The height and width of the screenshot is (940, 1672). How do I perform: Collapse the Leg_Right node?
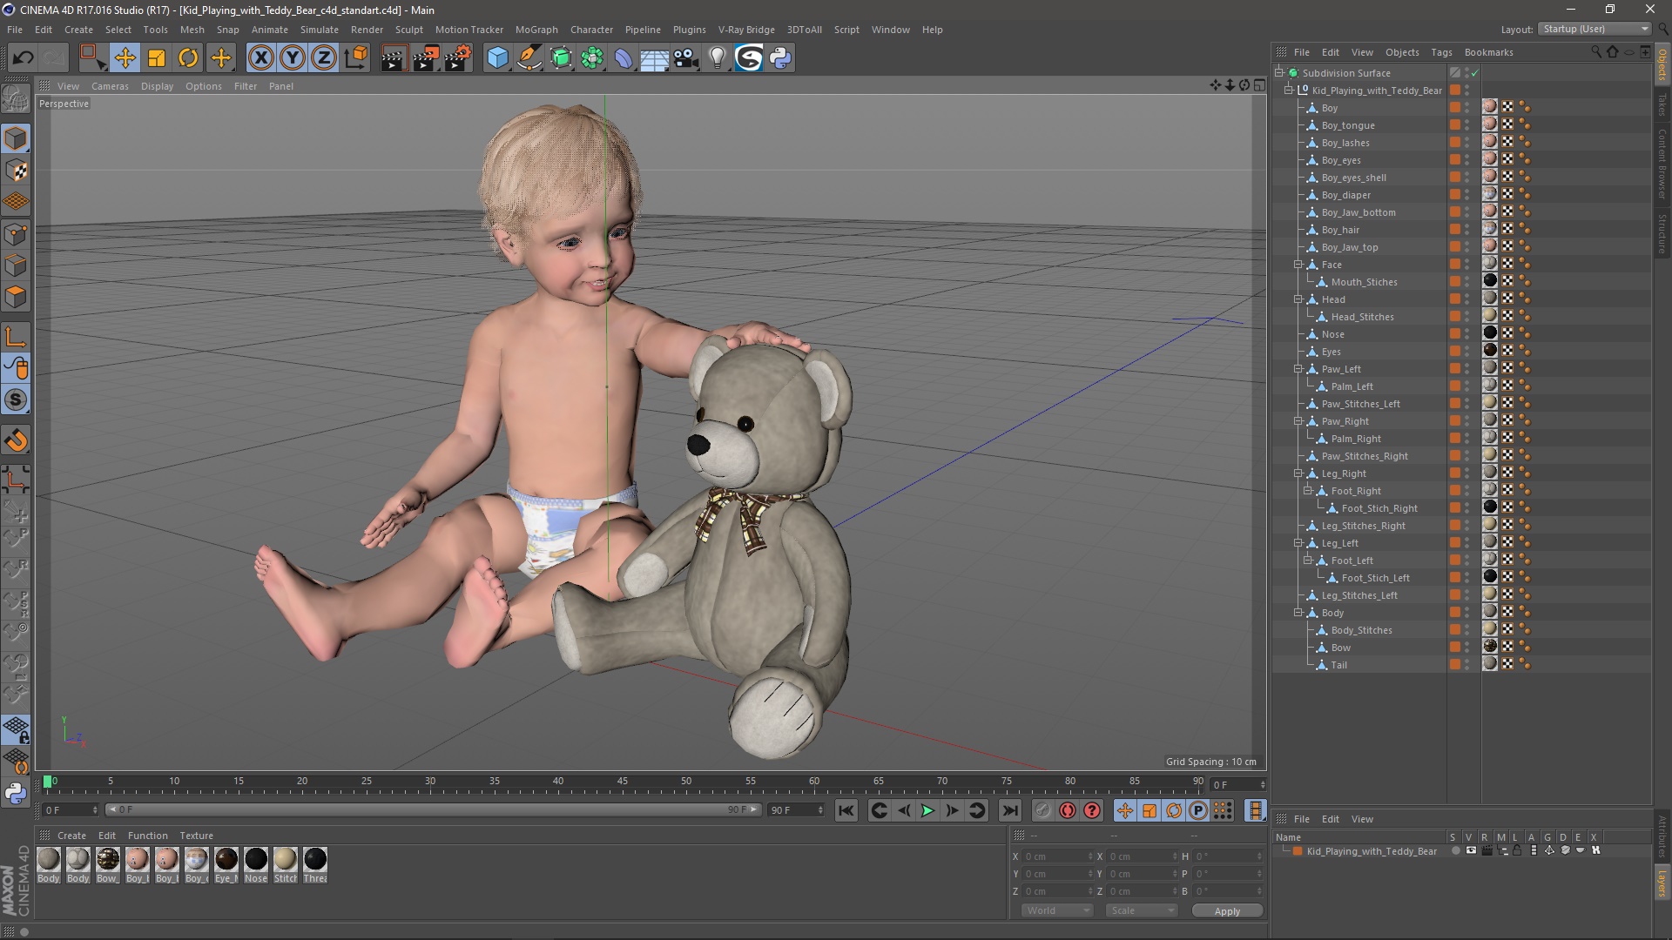click(1298, 473)
